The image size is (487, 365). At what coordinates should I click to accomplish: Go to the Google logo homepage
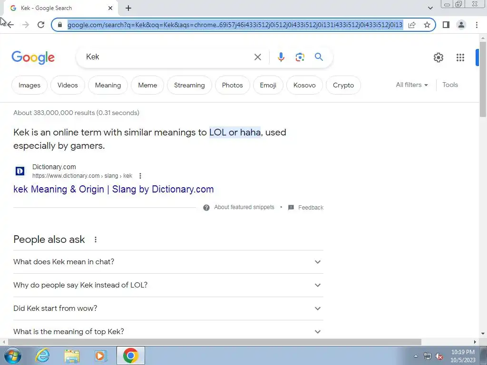(33, 58)
